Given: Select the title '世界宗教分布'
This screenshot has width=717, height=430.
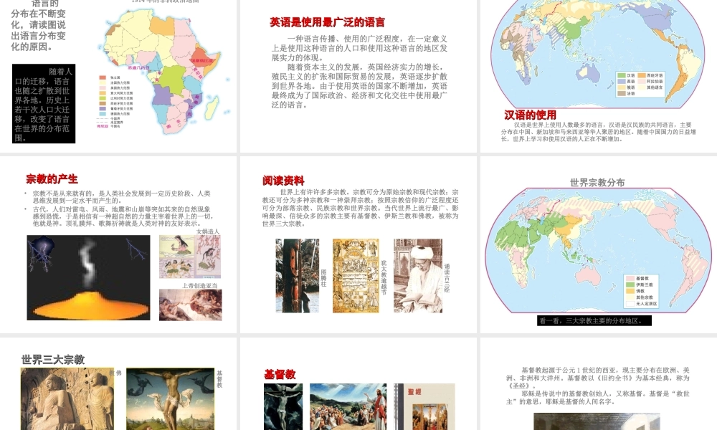Looking at the screenshot, I should click(597, 183).
